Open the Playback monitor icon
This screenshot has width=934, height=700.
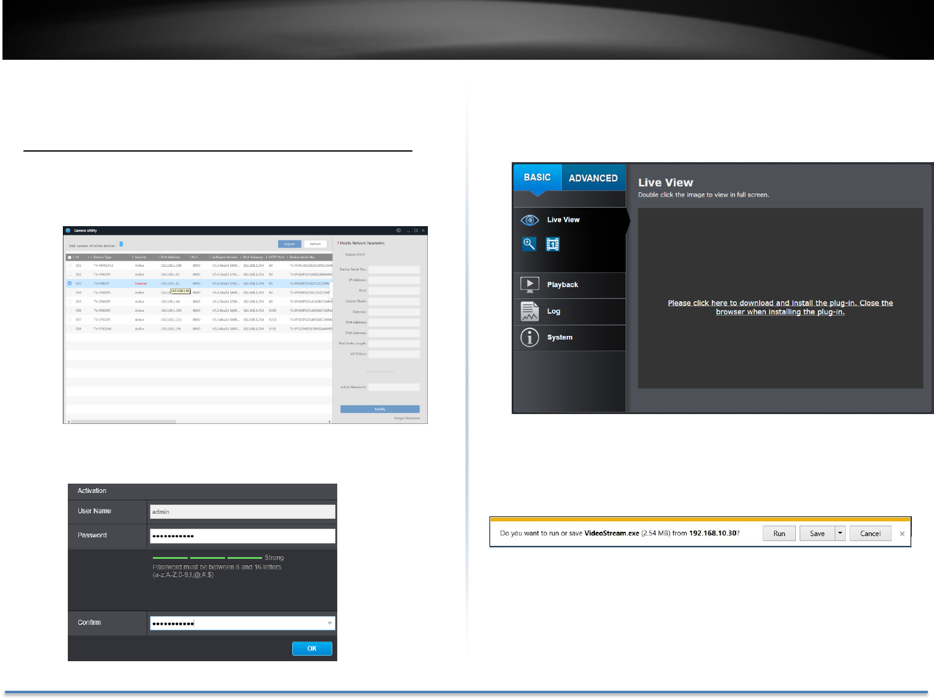[530, 285]
